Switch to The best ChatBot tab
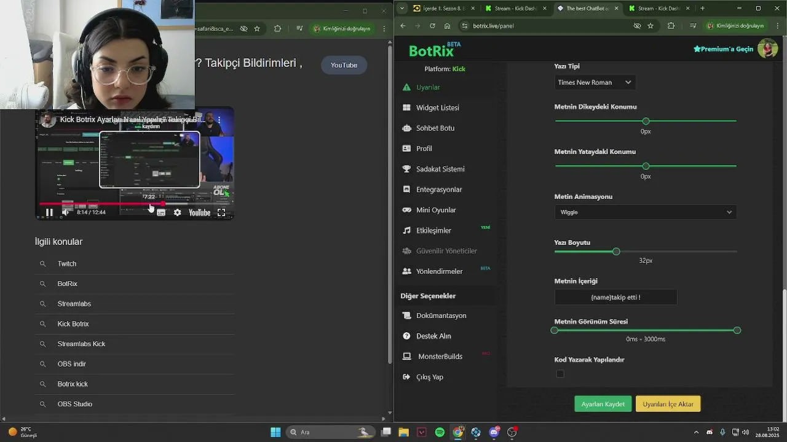Image resolution: width=787 pixels, height=442 pixels. pos(588,9)
